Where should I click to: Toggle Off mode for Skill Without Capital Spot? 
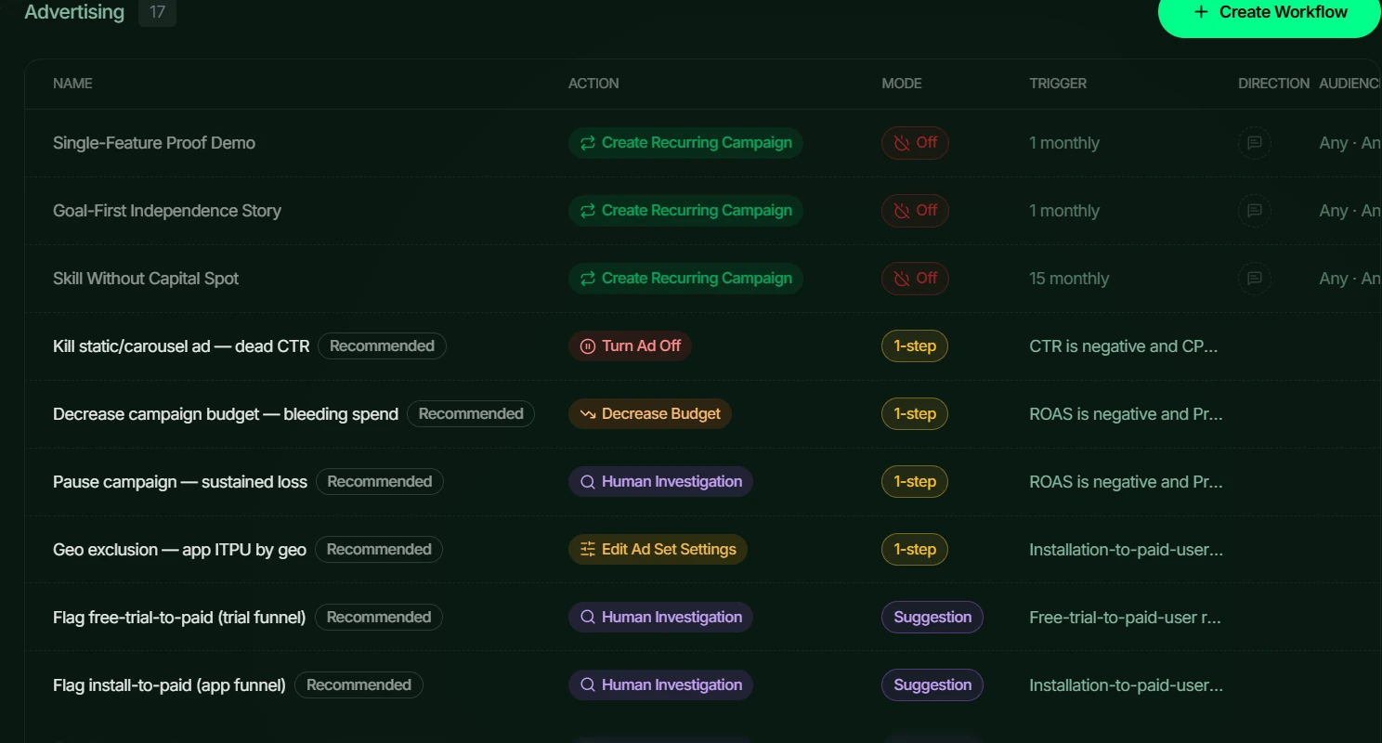tap(915, 279)
